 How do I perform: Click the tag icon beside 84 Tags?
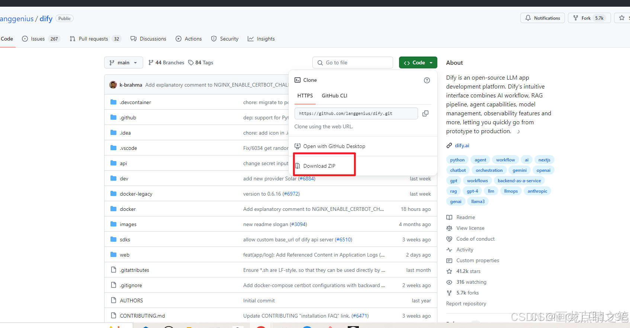pos(191,62)
